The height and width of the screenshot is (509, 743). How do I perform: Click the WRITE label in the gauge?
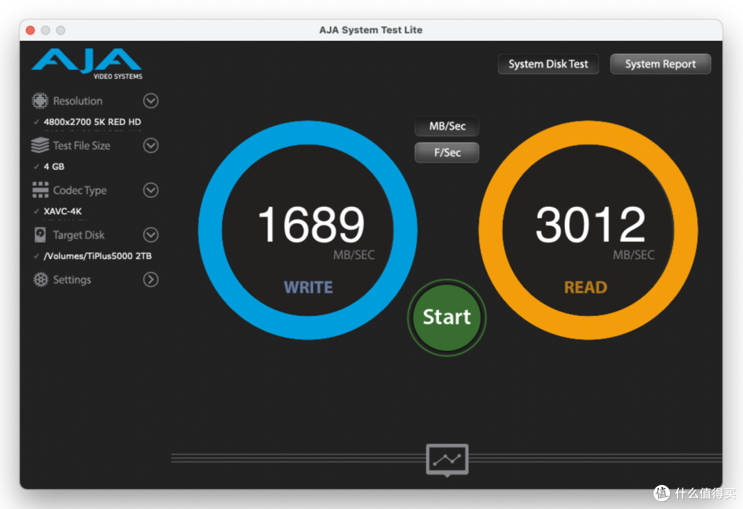click(308, 288)
